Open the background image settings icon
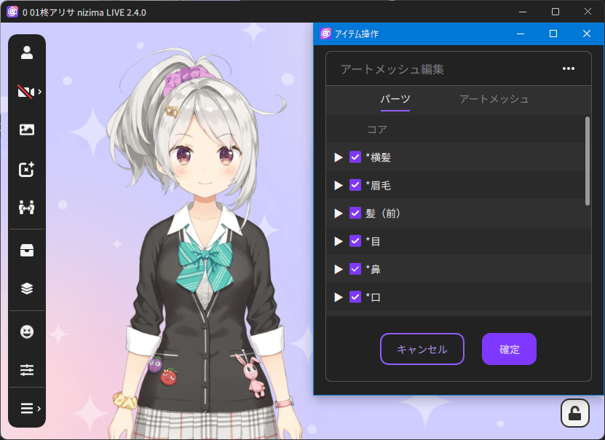Image resolution: width=605 pixels, height=440 pixels. [x=27, y=130]
